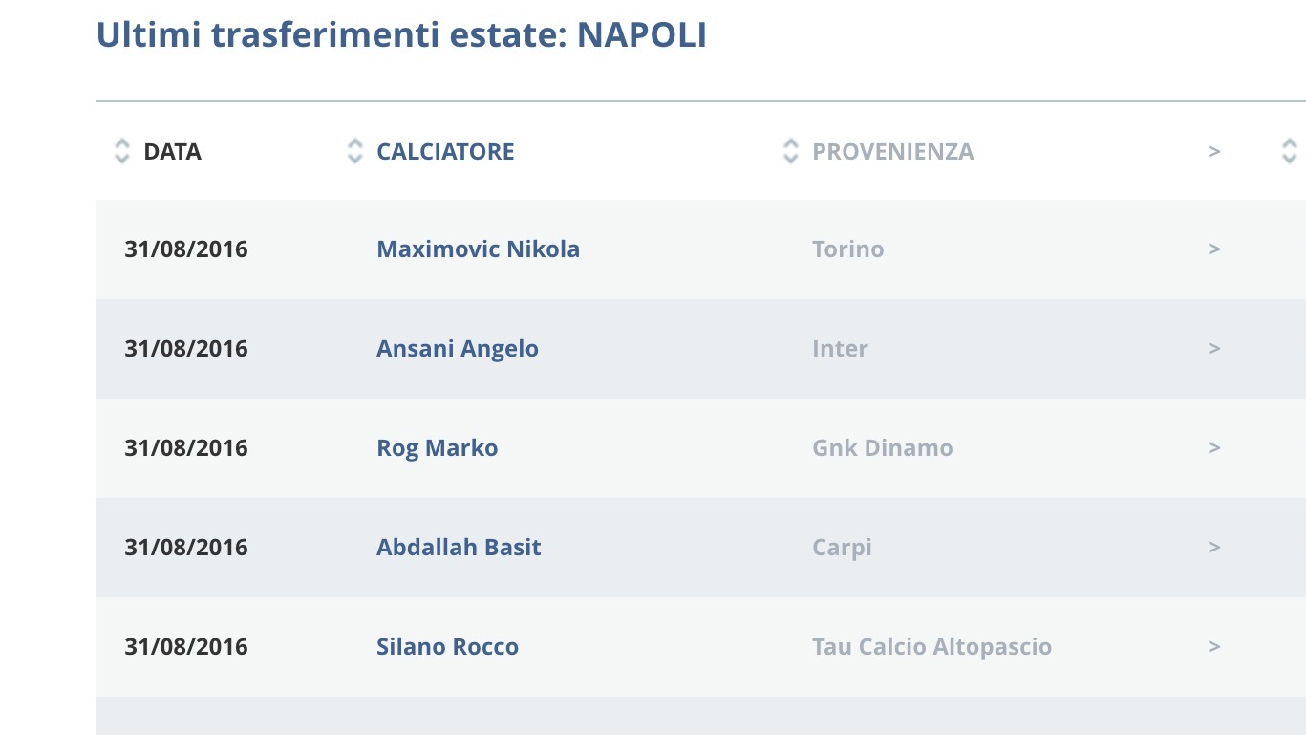The width and height of the screenshot is (1306, 735).
Task: Sort by PROVENIENZA using sort arrows icon
Action: click(790, 151)
